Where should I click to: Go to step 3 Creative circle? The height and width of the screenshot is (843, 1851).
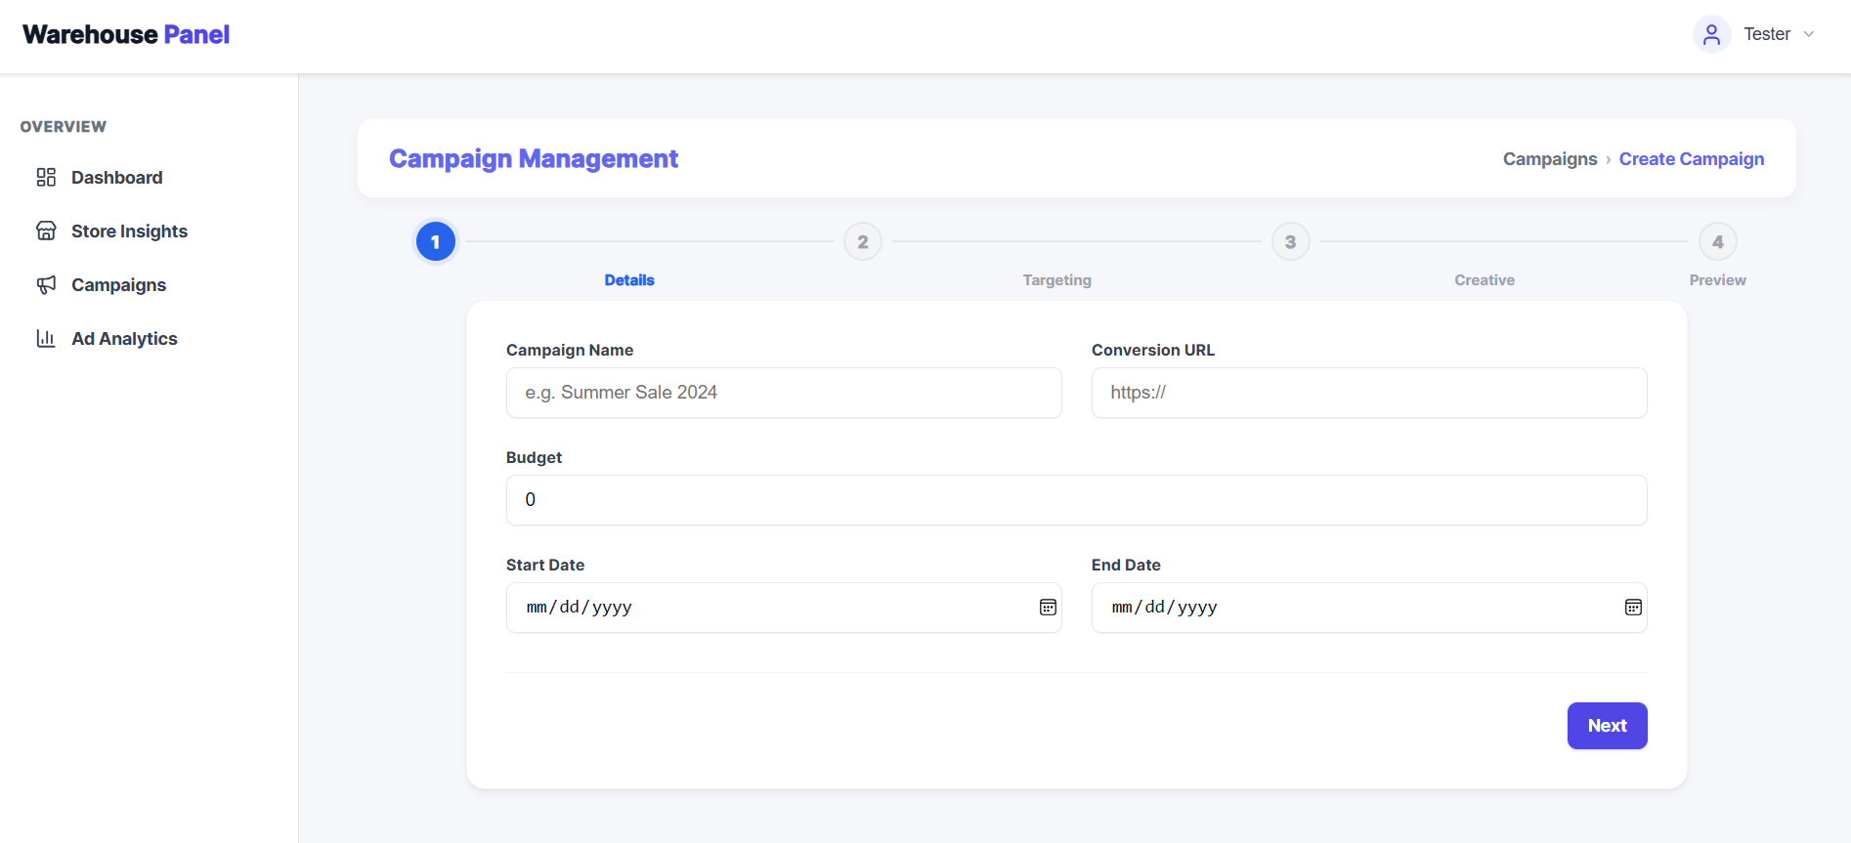[x=1290, y=241]
